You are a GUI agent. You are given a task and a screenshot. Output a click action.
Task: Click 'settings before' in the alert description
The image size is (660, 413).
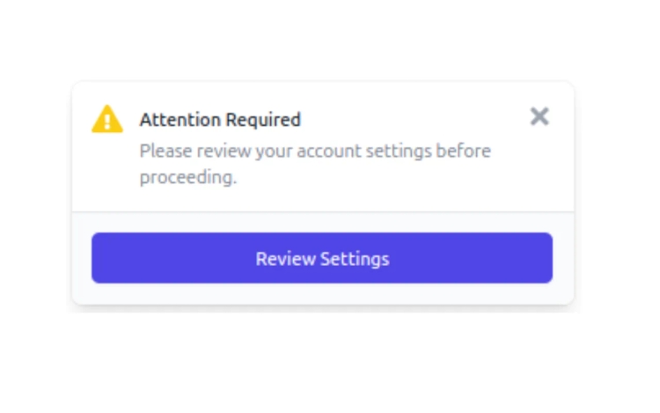click(428, 151)
